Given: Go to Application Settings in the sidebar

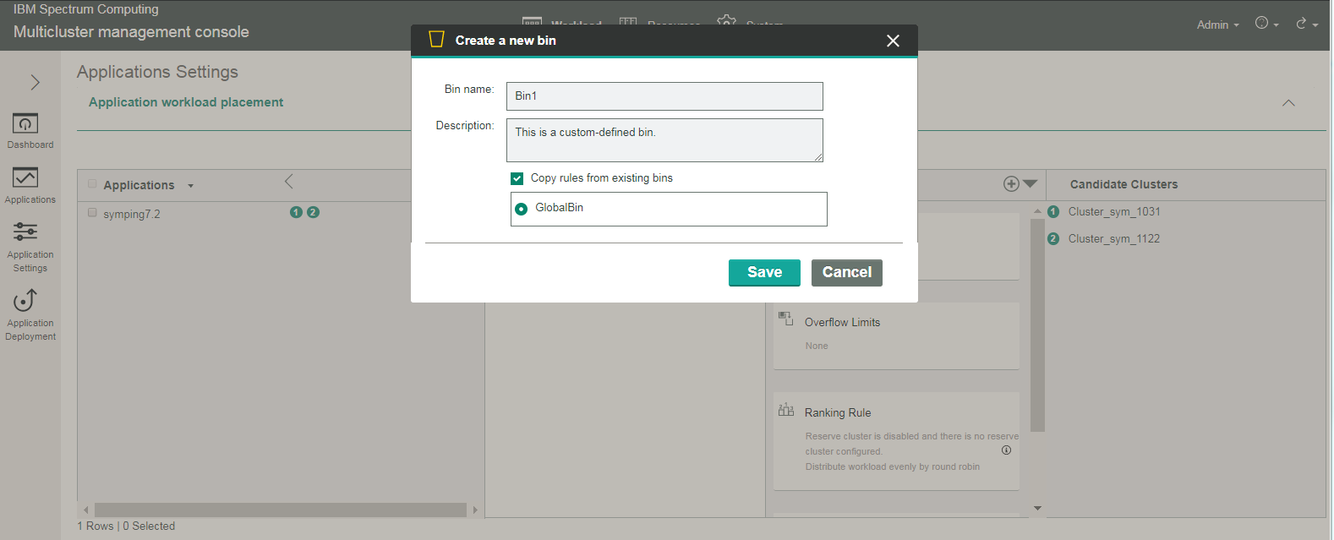Looking at the screenshot, I should tap(30, 248).
